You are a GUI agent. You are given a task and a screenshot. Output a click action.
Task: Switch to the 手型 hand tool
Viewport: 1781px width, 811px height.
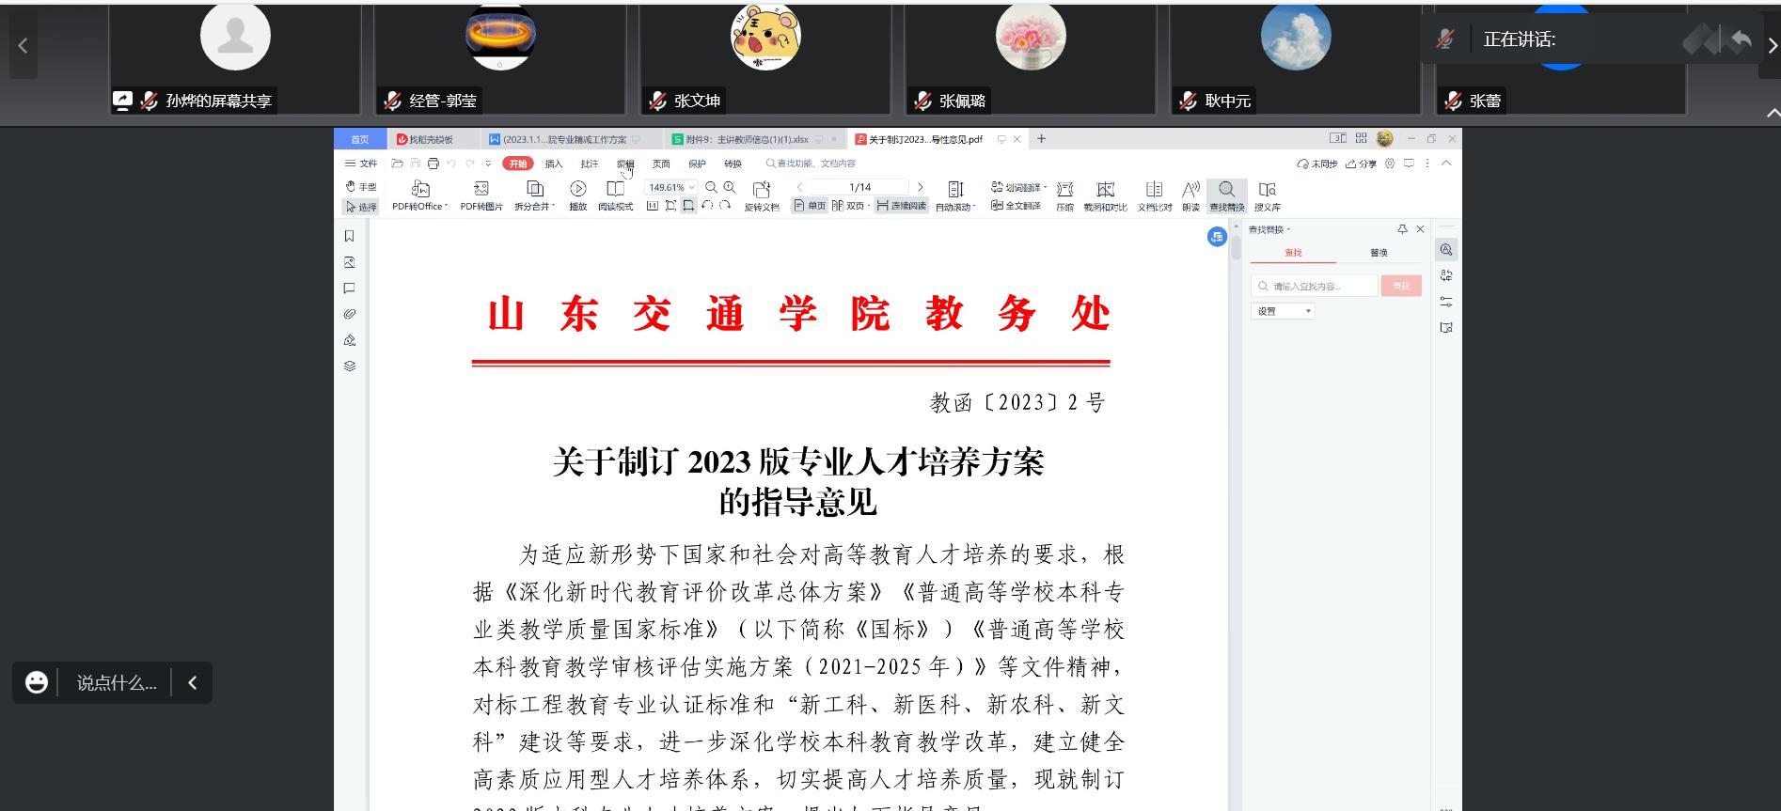(361, 187)
